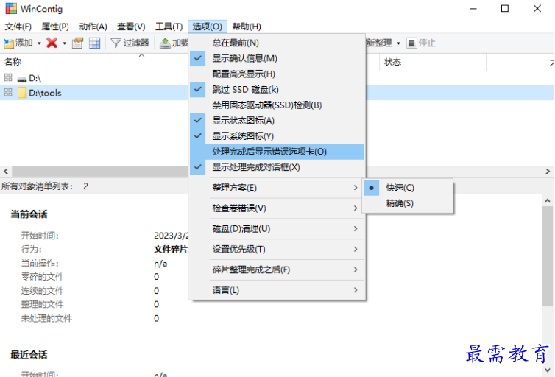Click the 当前会话 heading
Viewport: 555px width, 377px height.
click(29, 214)
